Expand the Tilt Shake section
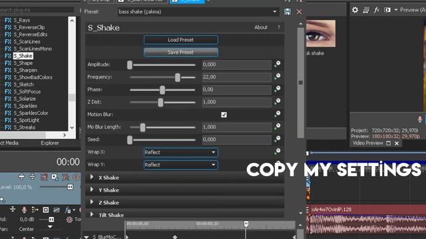426x239 pixels. pos(92,214)
